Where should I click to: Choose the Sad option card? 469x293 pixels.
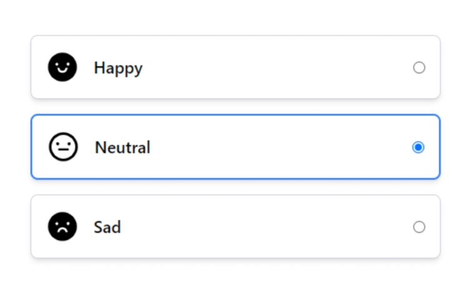coord(235,226)
